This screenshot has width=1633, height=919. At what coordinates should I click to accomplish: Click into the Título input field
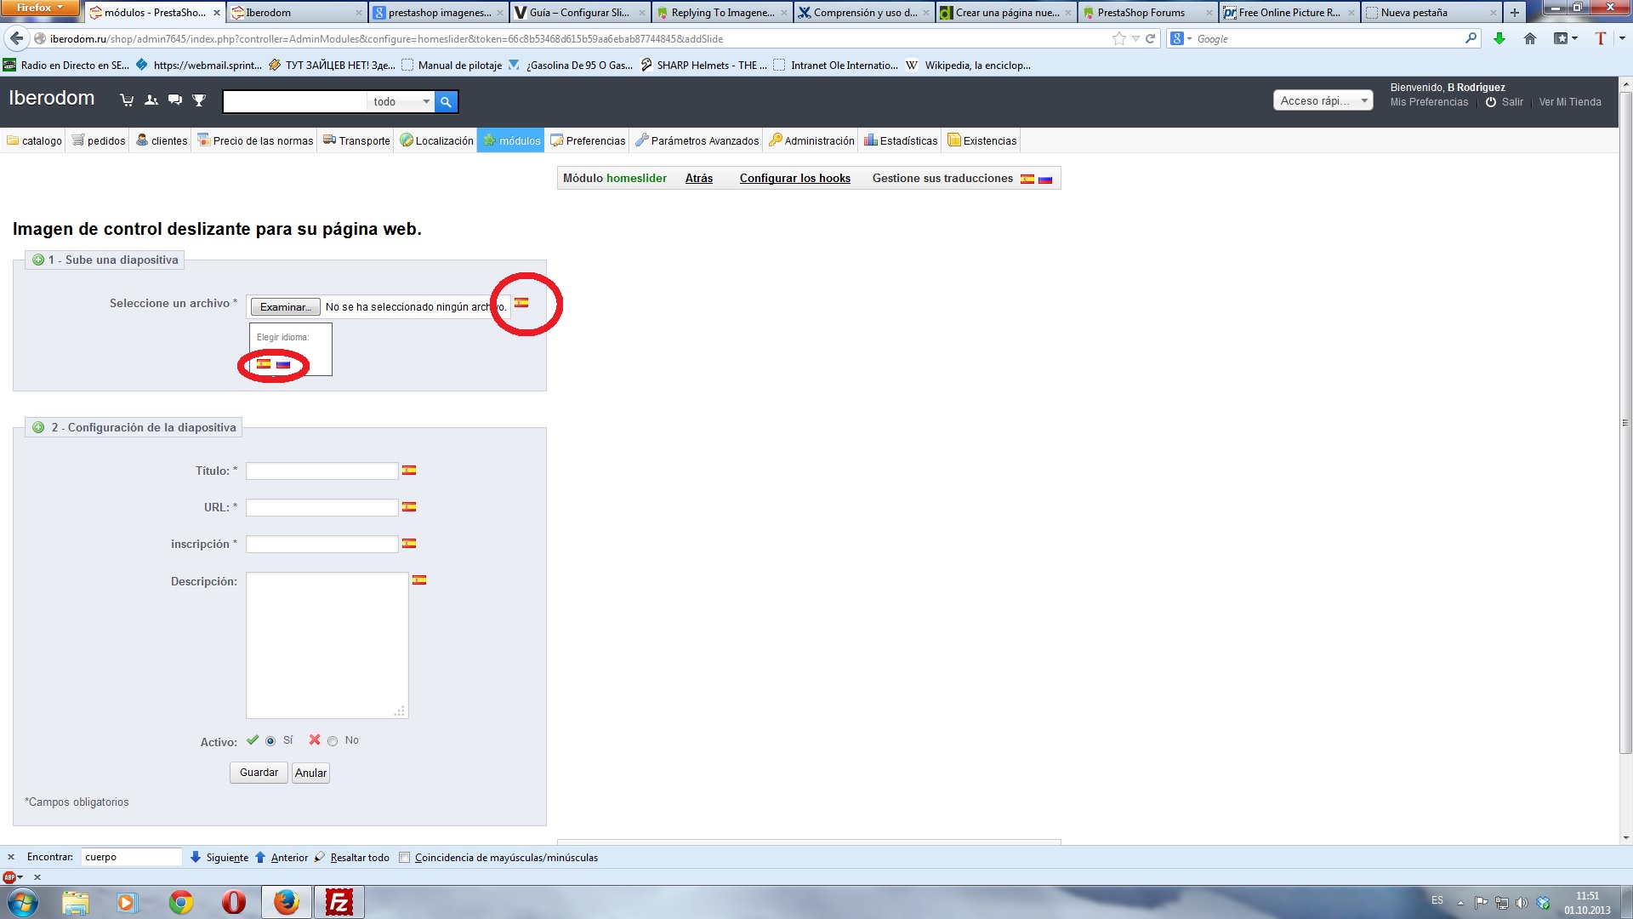click(x=321, y=471)
